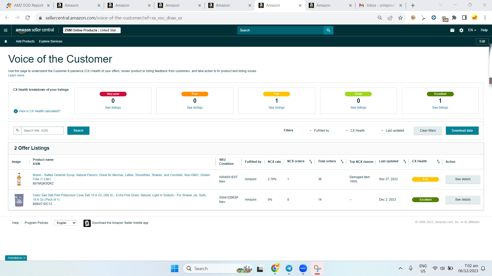This screenshot has height=276, width=492.
Task: Switch to the AMZ EOD Report tab
Action: [28, 5]
